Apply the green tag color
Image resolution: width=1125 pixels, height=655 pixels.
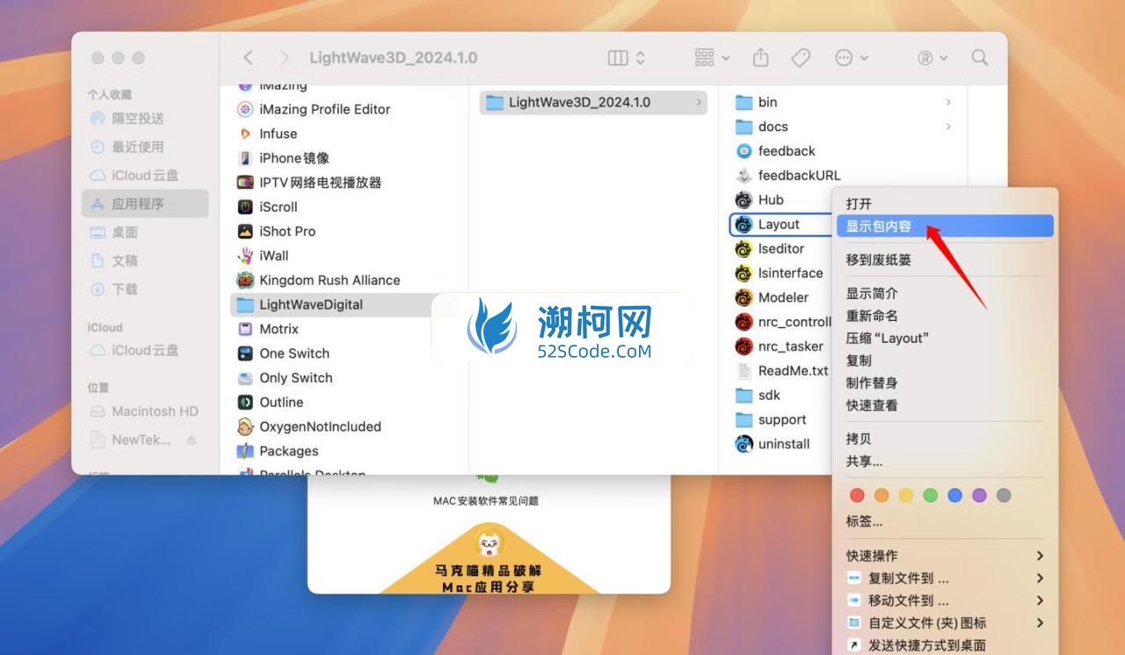930,496
